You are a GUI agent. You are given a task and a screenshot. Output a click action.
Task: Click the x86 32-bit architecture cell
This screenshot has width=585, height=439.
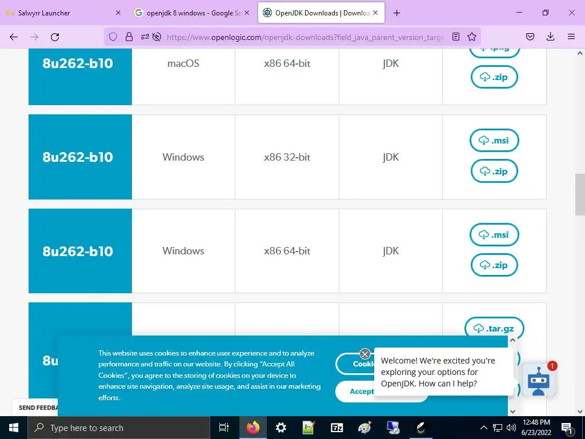[287, 157]
